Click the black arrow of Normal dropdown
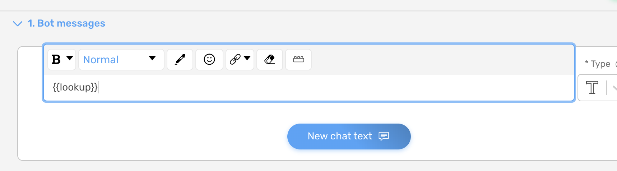This screenshot has width=617, height=171. [x=152, y=58]
